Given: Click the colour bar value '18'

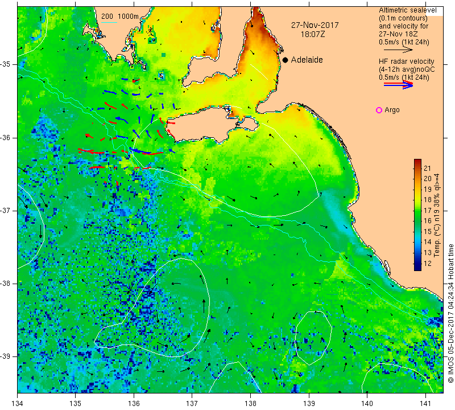Looking at the screenshot, I should point(428,200).
